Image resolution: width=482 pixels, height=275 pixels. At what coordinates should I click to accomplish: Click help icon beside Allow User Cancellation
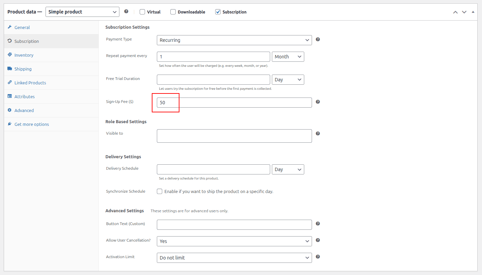pos(318,240)
